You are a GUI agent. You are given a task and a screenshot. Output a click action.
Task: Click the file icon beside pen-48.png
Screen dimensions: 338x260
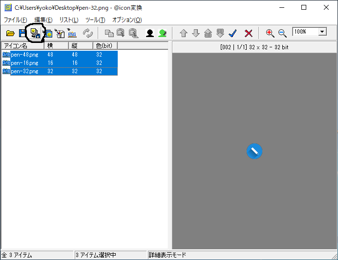(6, 55)
